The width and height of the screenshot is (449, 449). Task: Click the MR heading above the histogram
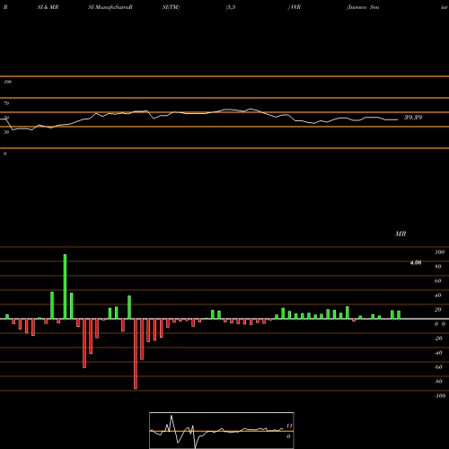point(401,233)
